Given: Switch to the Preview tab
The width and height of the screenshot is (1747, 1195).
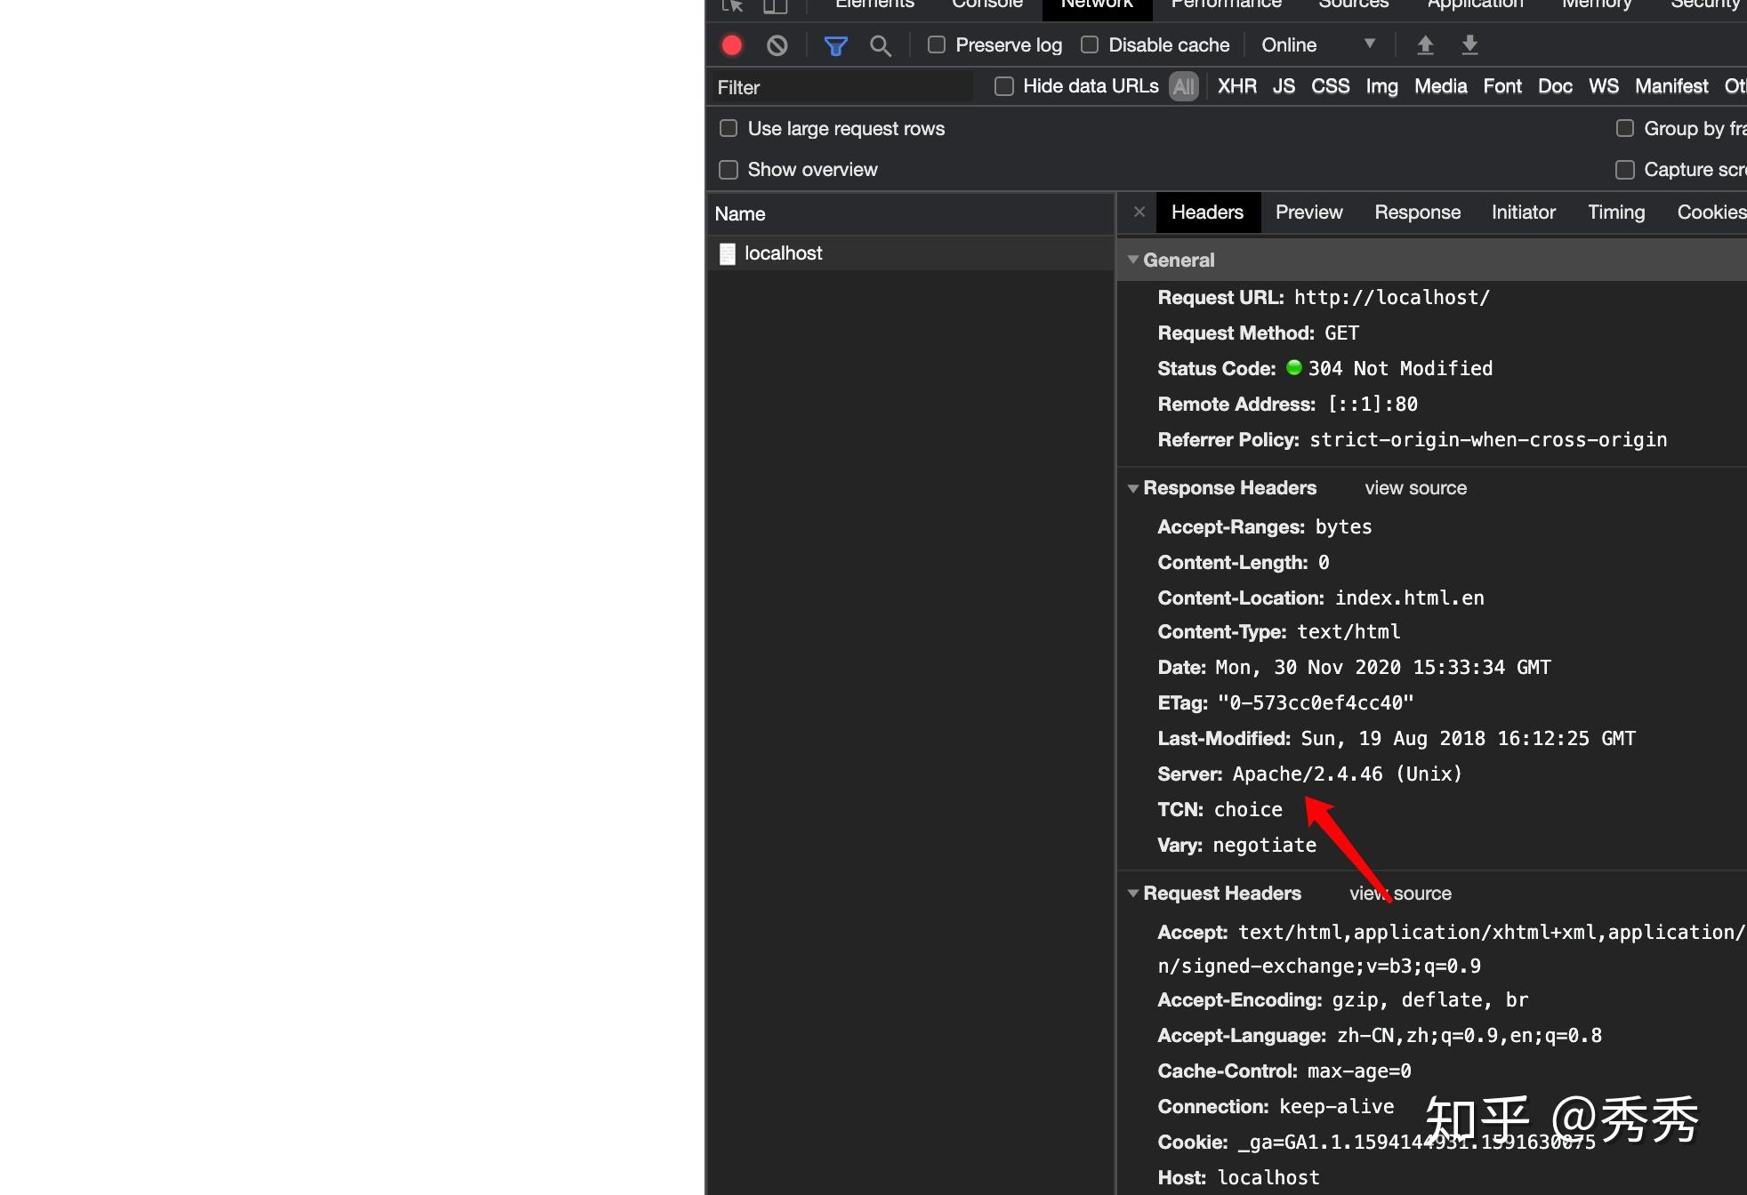Looking at the screenshot, I should pos(1308,213).
